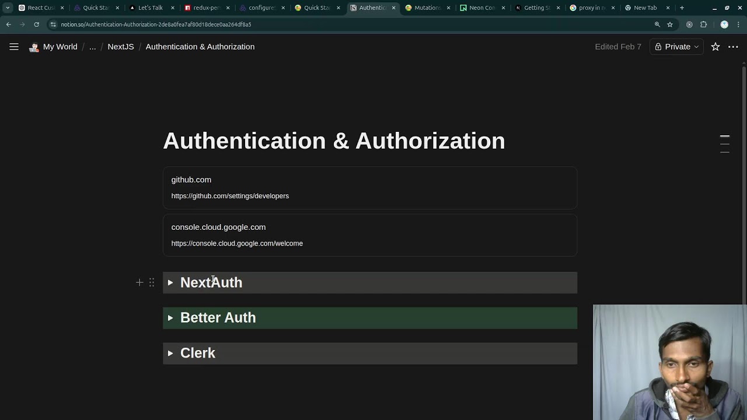Click the Authentication & Authorization page title
This screenshot has width=747, height=420.
point(334,141)
